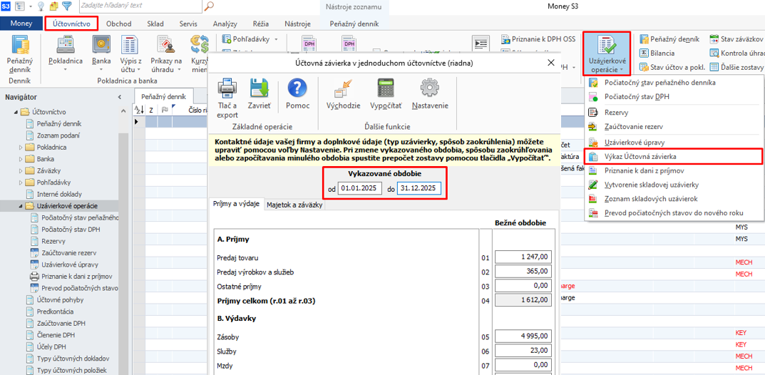Click the period start date field
This screenshot has width=765, height=375.
pyautogui.click(x=361, y=189)
